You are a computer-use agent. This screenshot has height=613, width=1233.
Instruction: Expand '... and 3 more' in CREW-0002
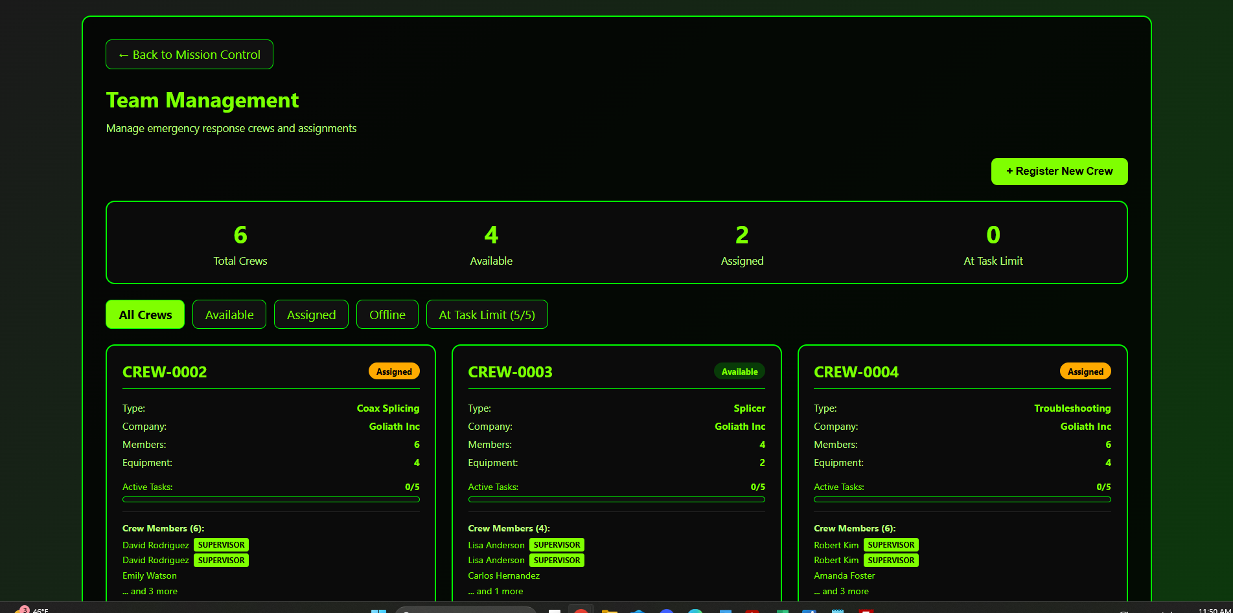coord(150,591)
